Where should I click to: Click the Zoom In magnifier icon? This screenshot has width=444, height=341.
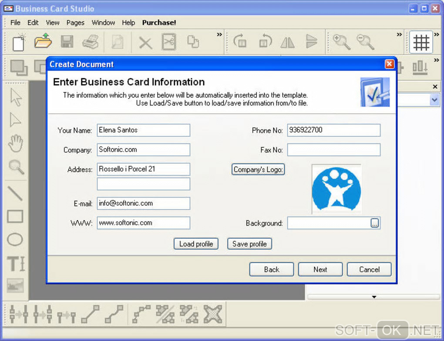(x=342, y=42)
